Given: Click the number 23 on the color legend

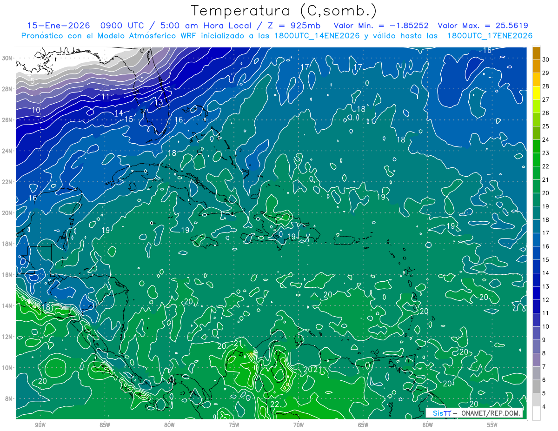Looking at the screenshot, I should pos(546,153).
